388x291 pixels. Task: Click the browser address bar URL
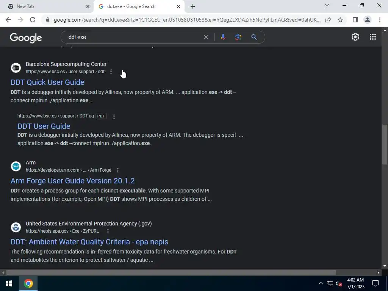(x=187, y=20)
